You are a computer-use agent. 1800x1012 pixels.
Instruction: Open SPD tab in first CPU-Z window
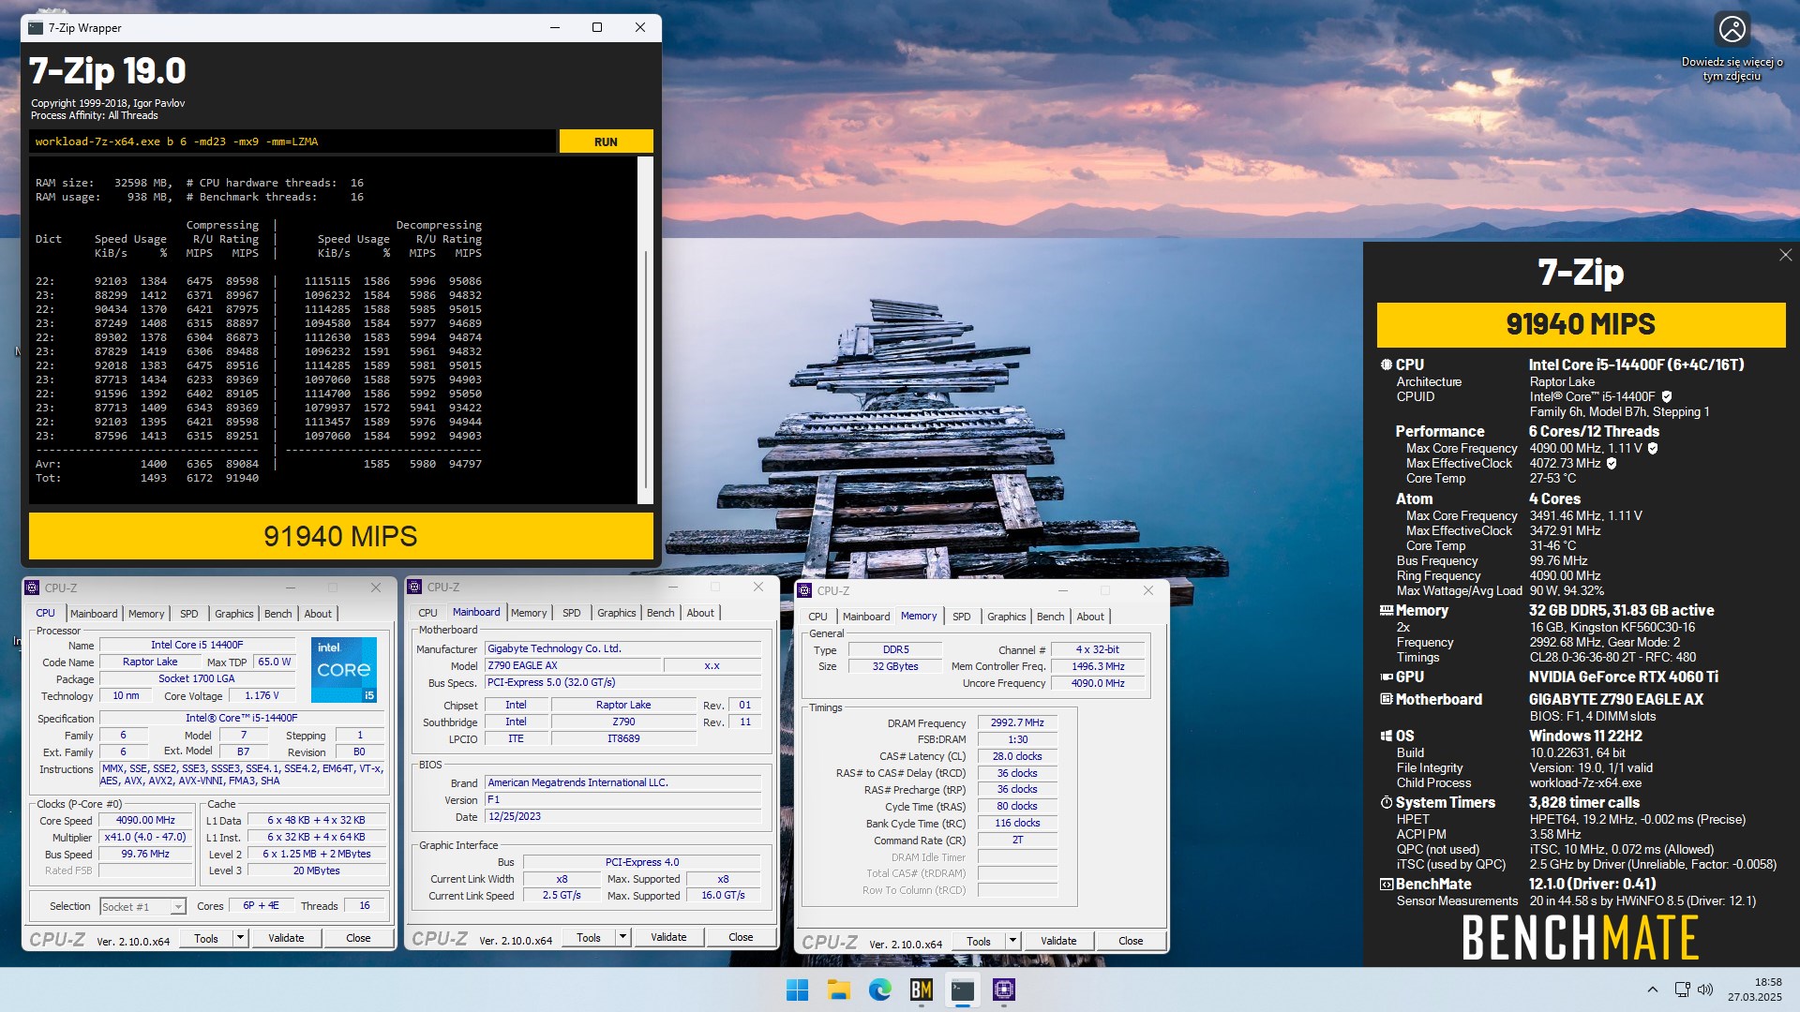(189, 614)
